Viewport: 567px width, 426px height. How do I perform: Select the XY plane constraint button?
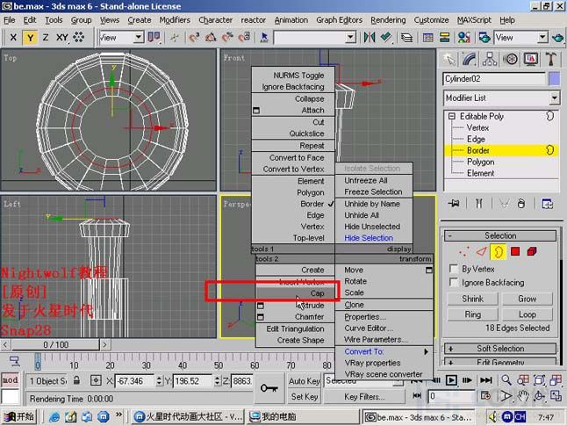(x=61, y=37)
